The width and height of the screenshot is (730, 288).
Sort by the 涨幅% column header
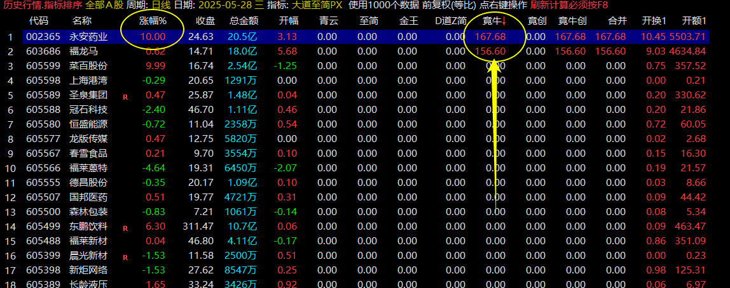tap(153, 21)
